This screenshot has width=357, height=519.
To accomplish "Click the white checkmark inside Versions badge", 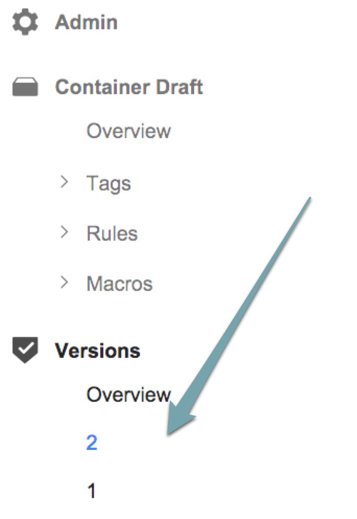I will click(x=26, y=348).
